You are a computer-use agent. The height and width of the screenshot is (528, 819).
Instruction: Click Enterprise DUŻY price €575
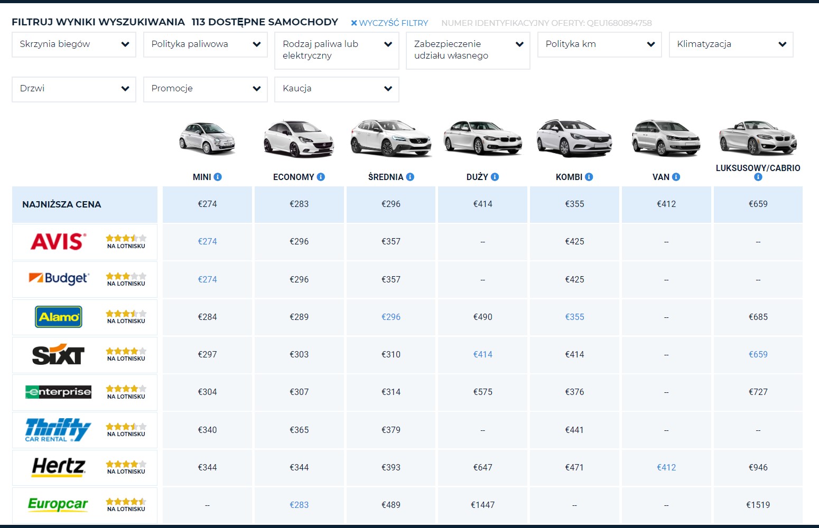[x=483, y=392]
